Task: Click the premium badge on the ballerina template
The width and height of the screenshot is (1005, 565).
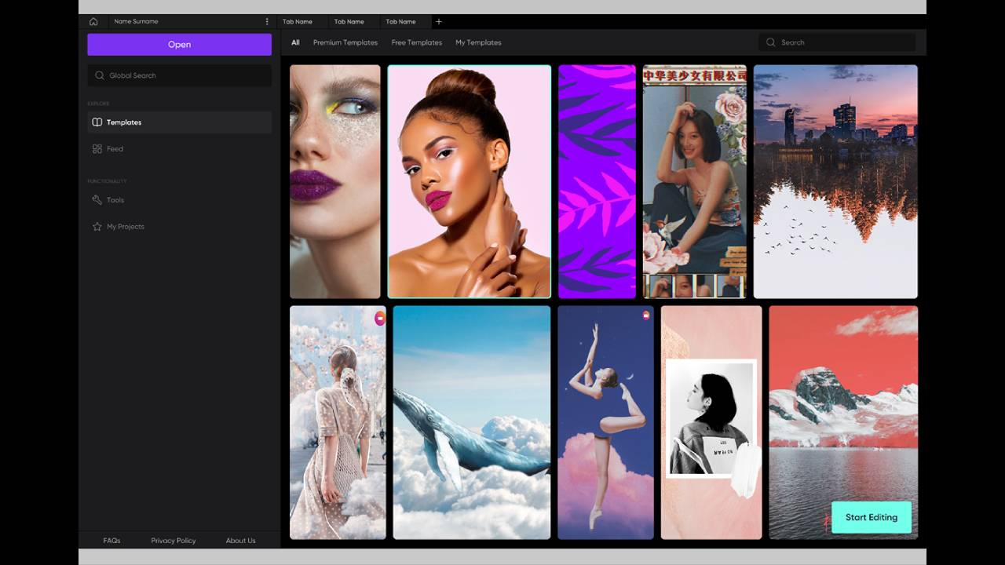Action: [646, 315]
